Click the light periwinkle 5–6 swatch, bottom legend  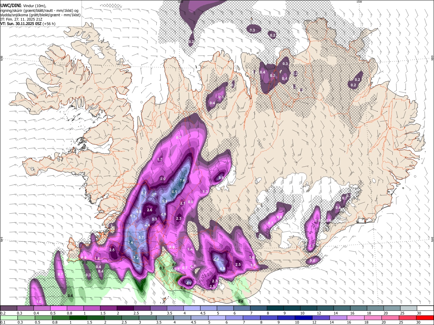click(217, 318)
